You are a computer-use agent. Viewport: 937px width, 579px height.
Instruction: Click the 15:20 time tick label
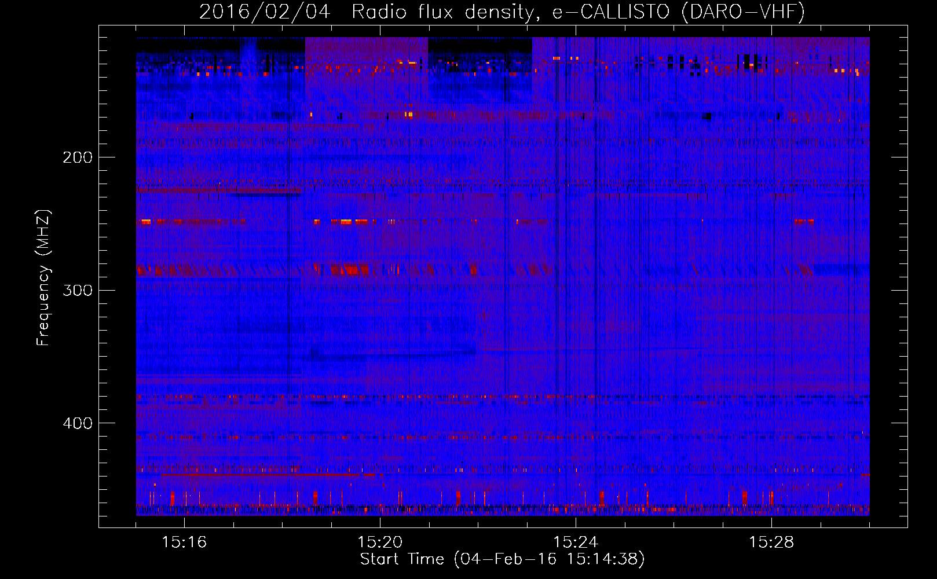pyautogui.click(x=380, y=542)
